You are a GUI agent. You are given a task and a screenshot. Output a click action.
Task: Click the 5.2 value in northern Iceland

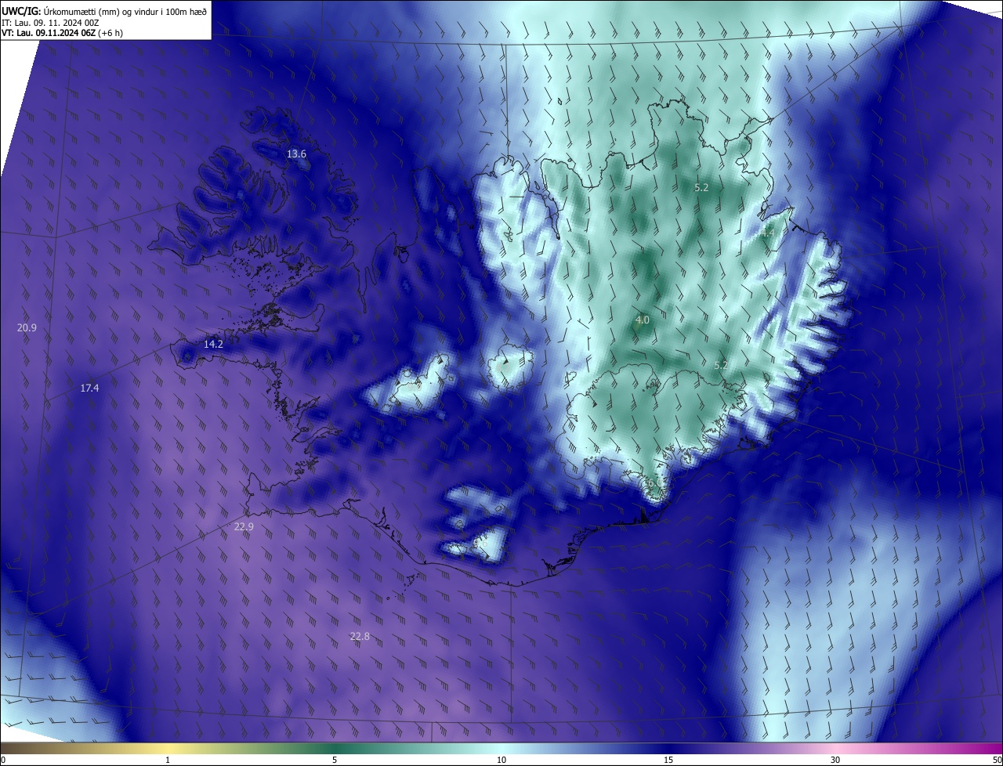tap(701, 188)
